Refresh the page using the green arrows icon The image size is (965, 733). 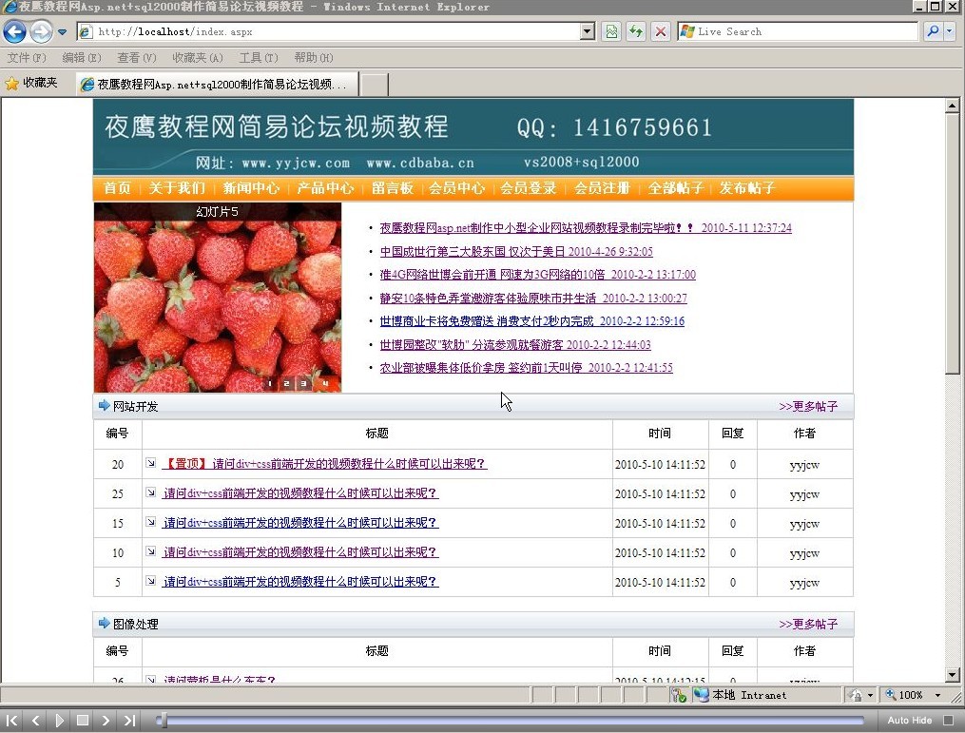pyautogui.click(x=636, y=31)
